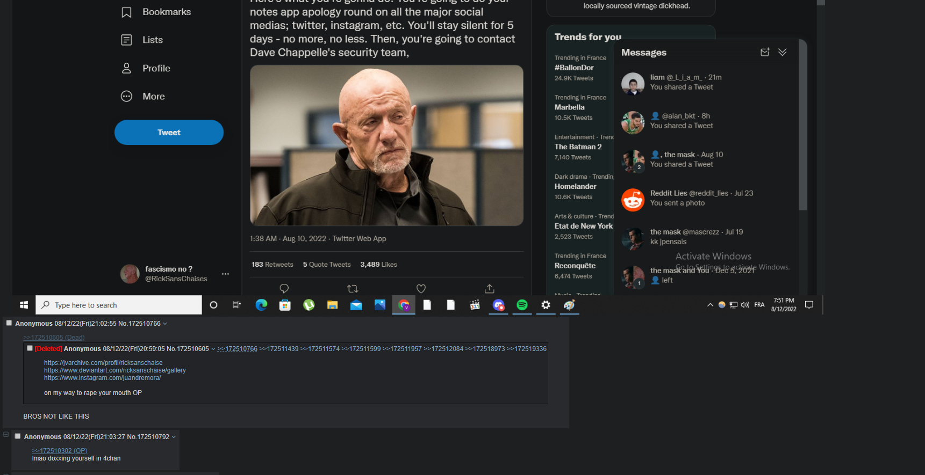
Task: Click the new message compose icon
Action: [x=765, y=52]
